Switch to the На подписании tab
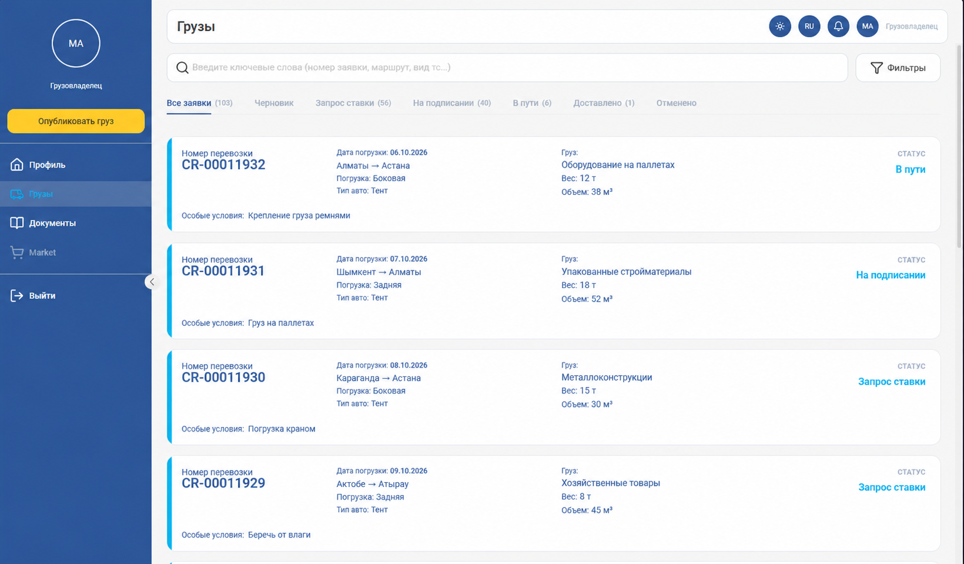964x564 pixels. [x=451, y=103]
